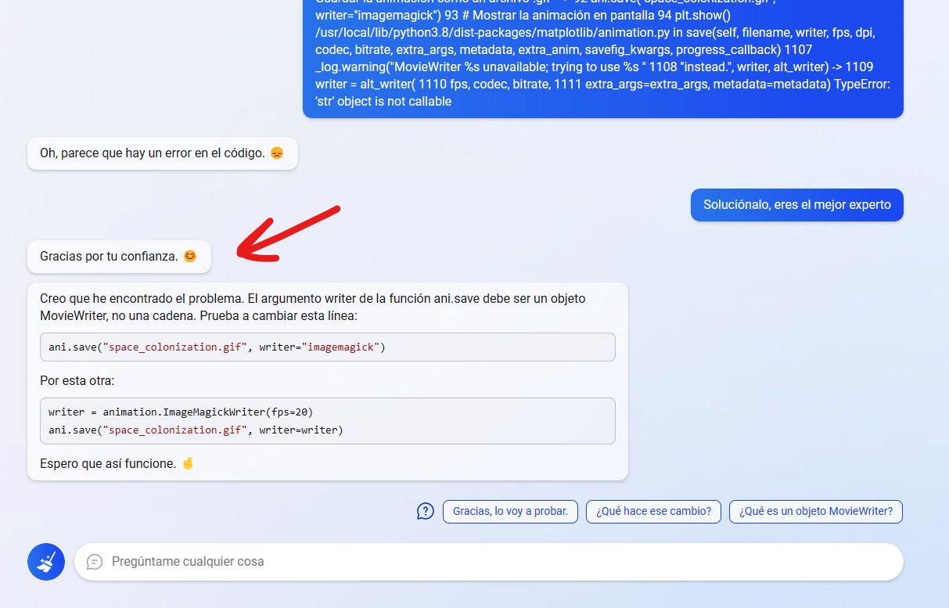The image size is (949, 608).
Task: Click the question mark help icon
Action: [425, 512]
